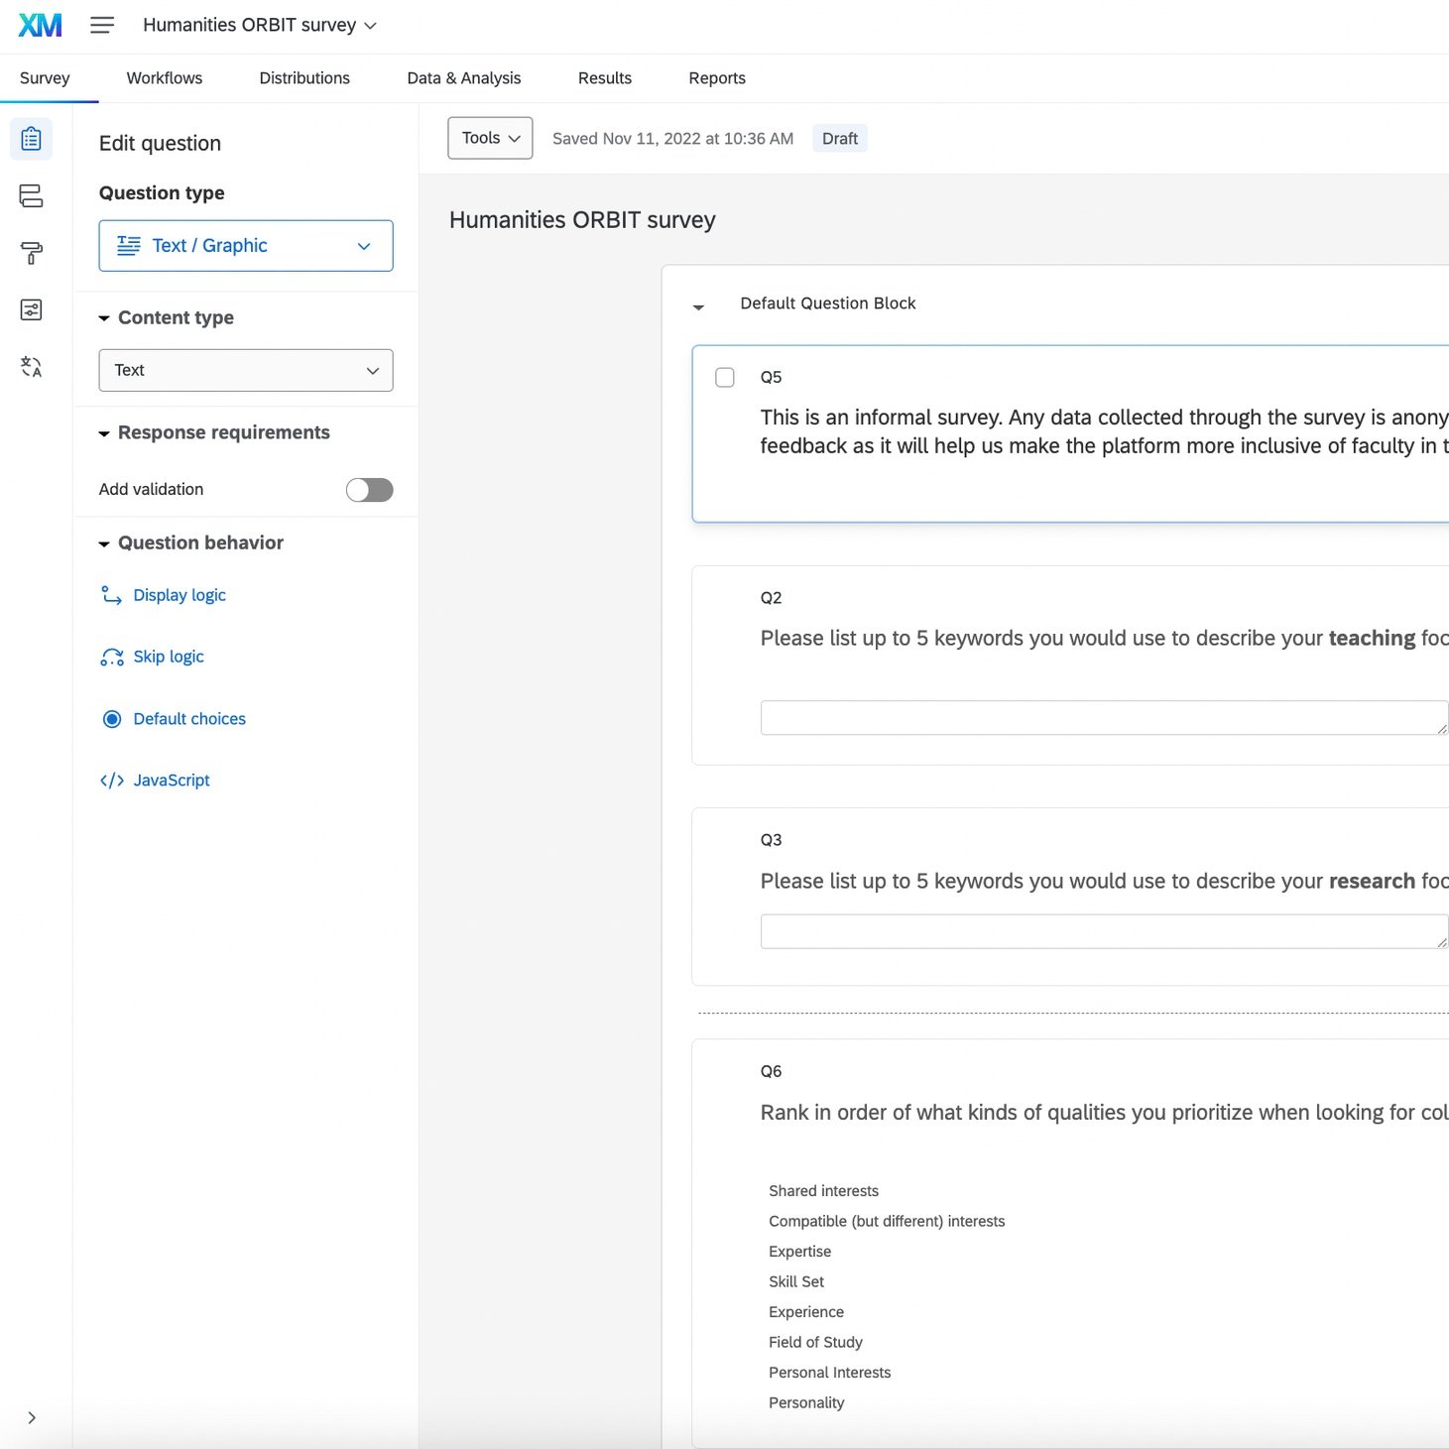Click the Display logic icon
Screen dimensions: 1449x1449
click(x=111, y=595)
